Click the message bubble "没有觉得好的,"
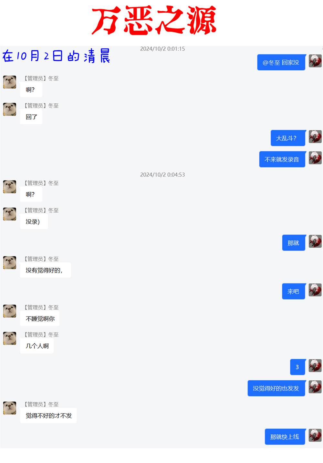Screen dimensions: 323x463 pos(45,270)
